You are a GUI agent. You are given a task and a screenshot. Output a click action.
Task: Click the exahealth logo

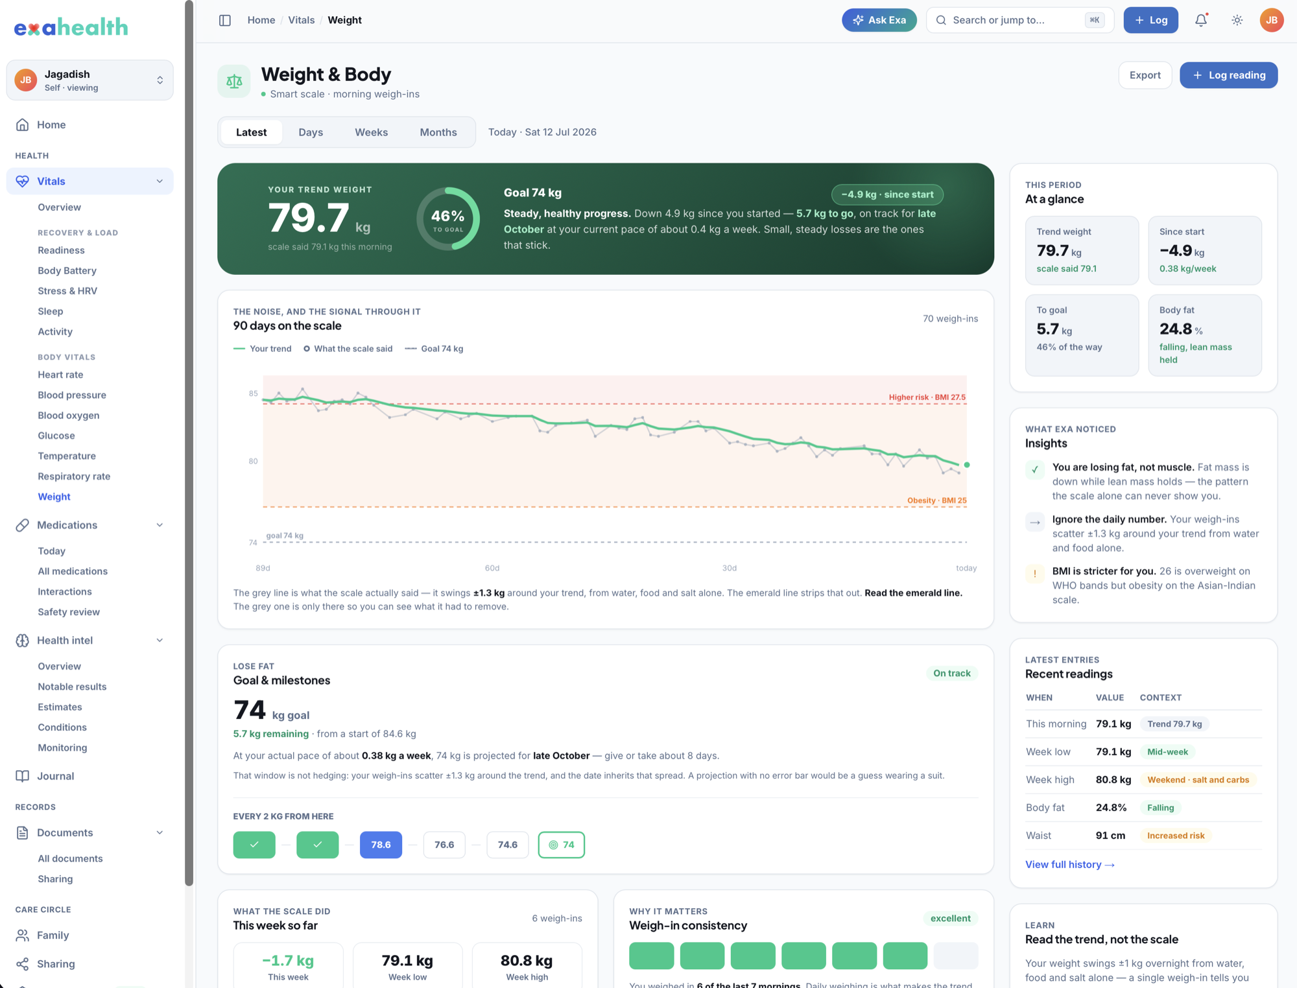pos(71,27)
